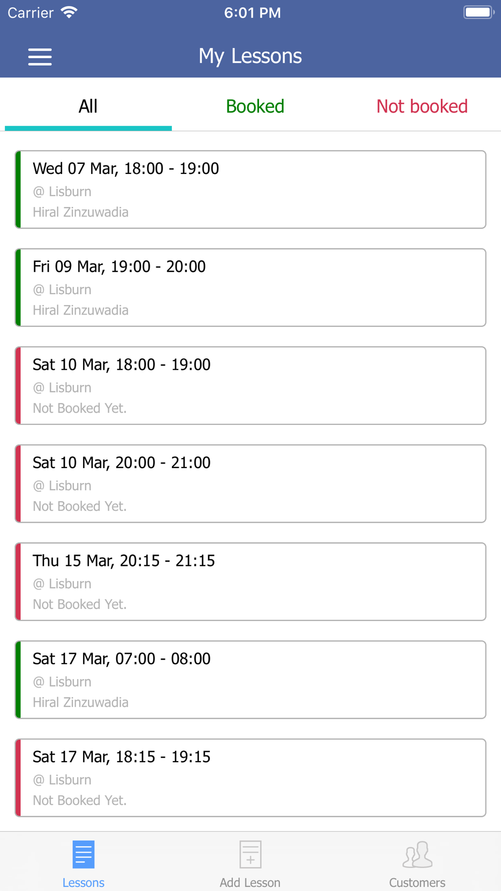Tap the Customers label

pos(417,882)
